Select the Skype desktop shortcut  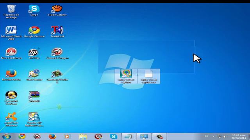pyautogui.click(x=34, y=10)
